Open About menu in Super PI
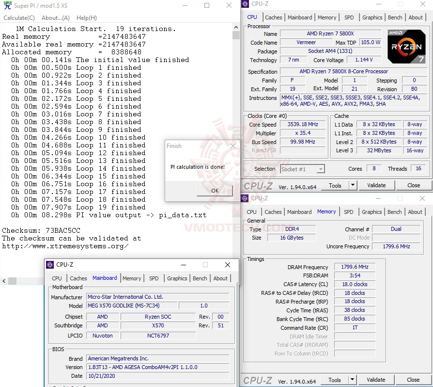Screen dimensions: 433x387 coord(56,17)
